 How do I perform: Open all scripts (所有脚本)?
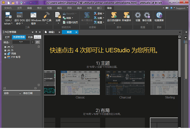click(x=126, y=17)
